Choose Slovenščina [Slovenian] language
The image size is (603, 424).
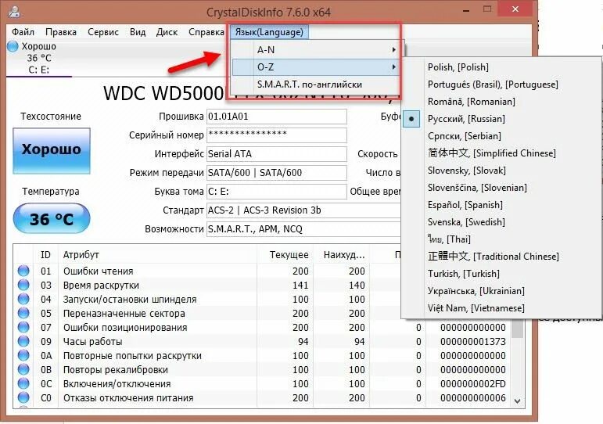coord(502,188)
